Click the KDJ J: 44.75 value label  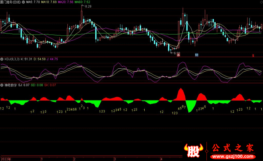click(x=52, y=59)
